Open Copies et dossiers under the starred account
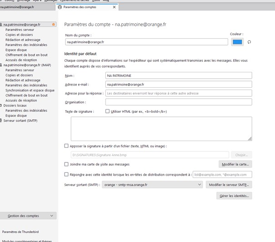275x242 pixels. (19, 35)
